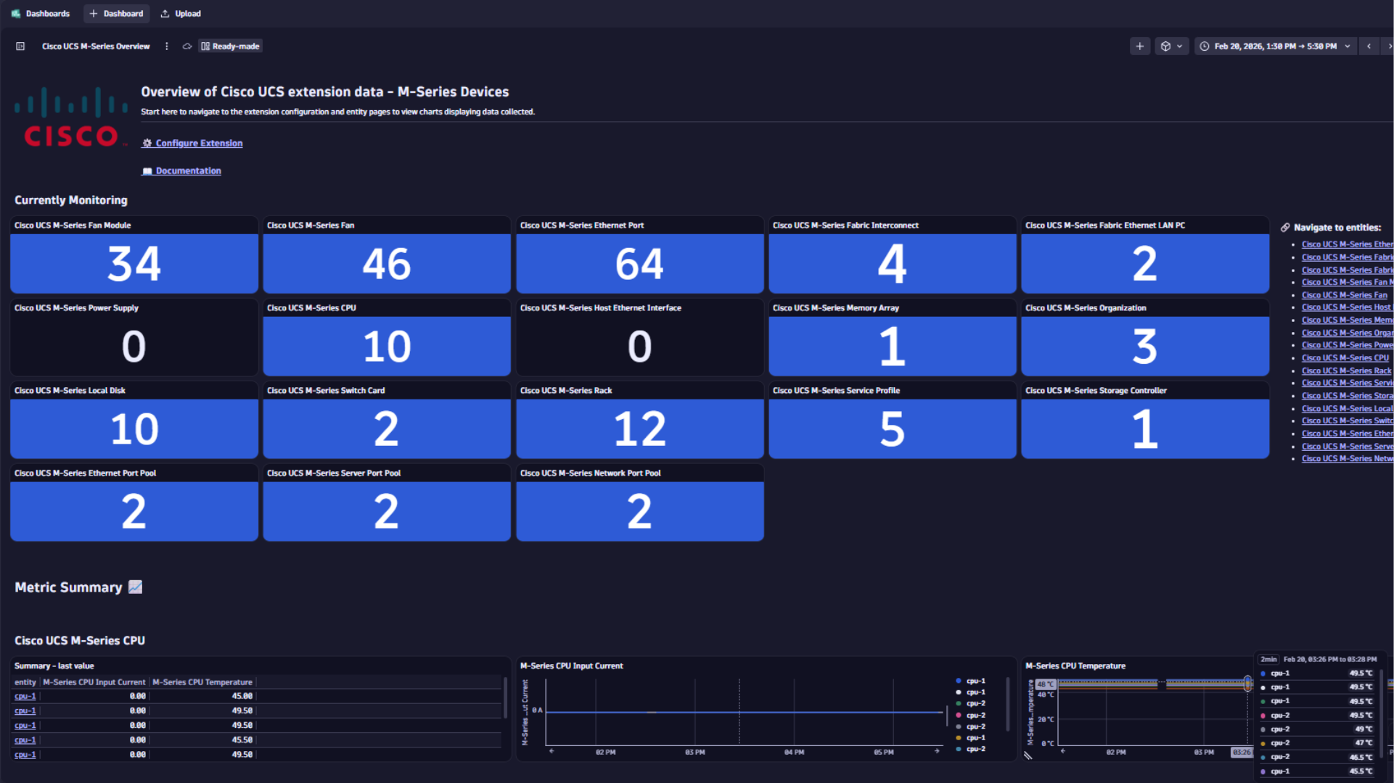1394x783 pixels.
Task: Add a new tile with the plus icon
Action: (1139, 46)
